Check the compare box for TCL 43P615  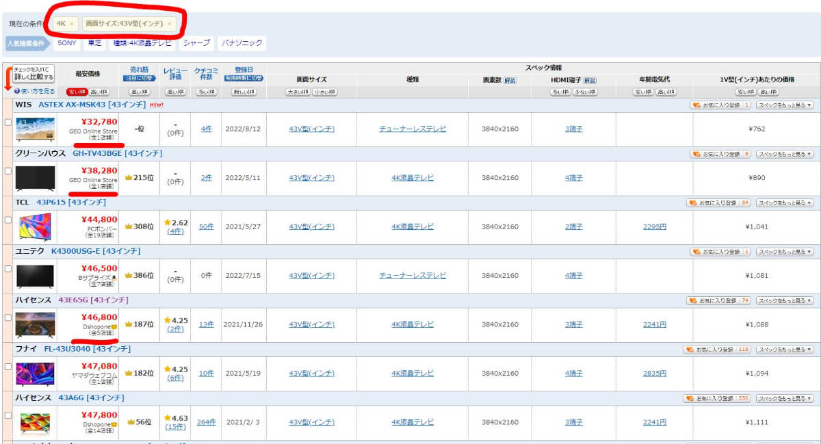8,220
